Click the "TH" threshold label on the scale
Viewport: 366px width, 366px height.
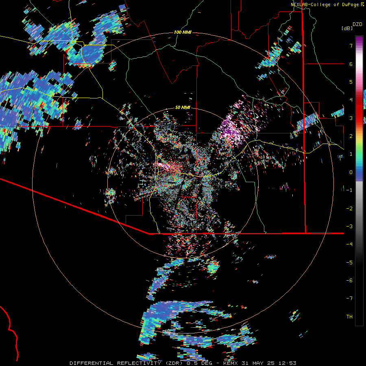[349, 317]
